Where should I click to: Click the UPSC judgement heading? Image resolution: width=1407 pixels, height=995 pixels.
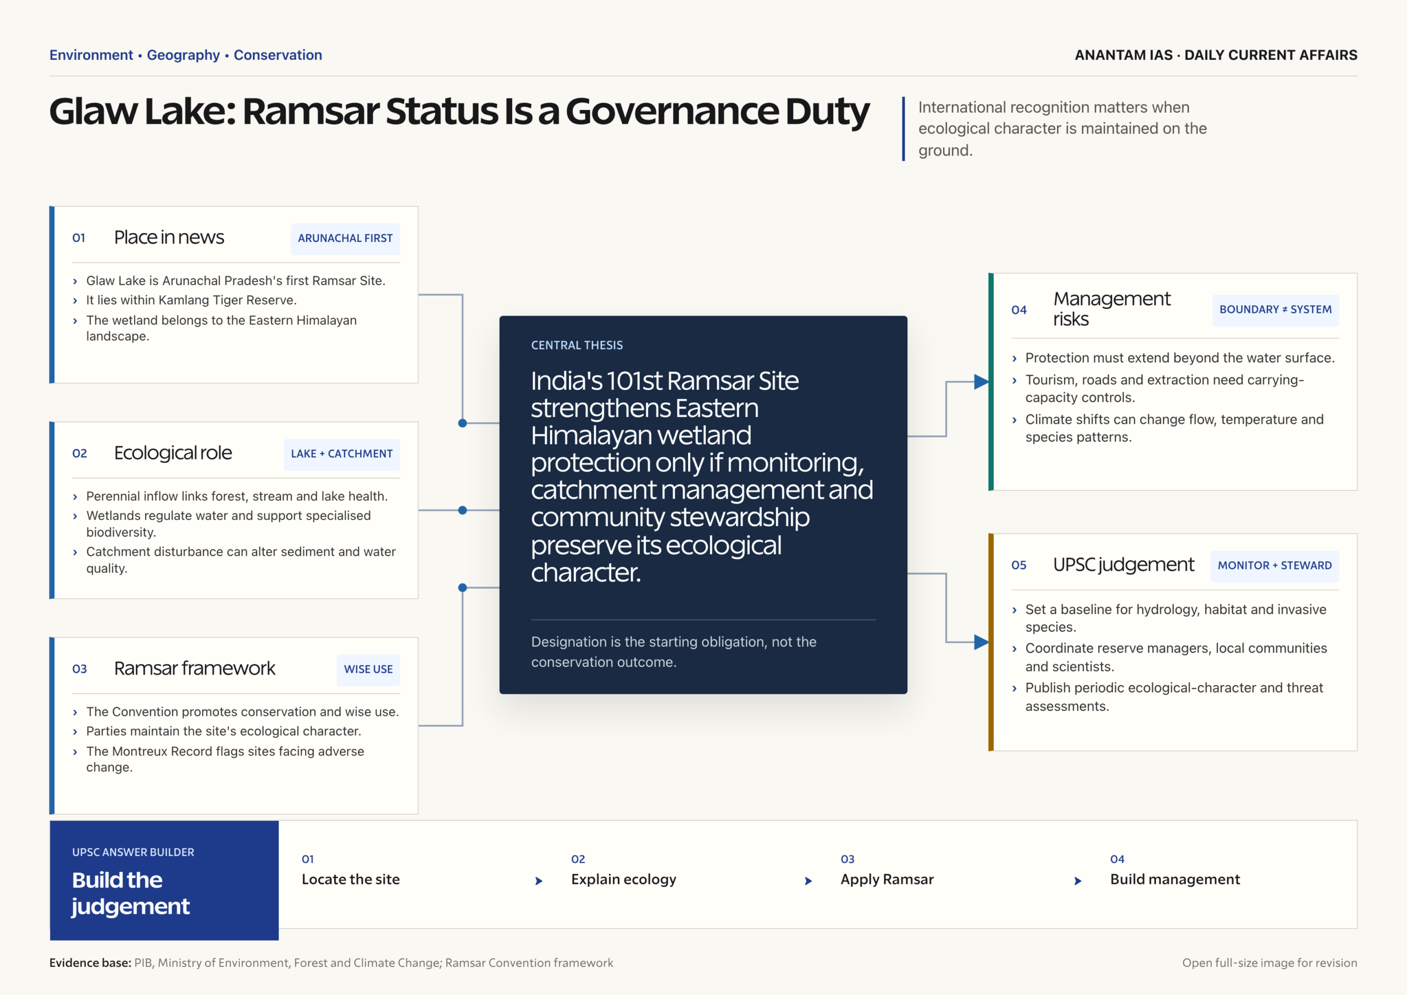click(1123, 565)
